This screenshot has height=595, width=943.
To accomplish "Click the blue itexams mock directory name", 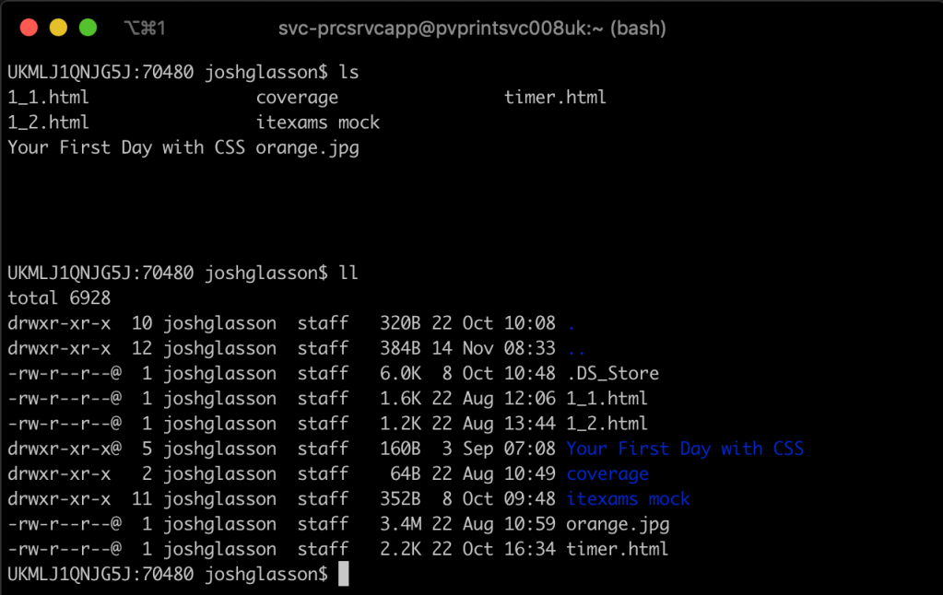I will (628, 499).
